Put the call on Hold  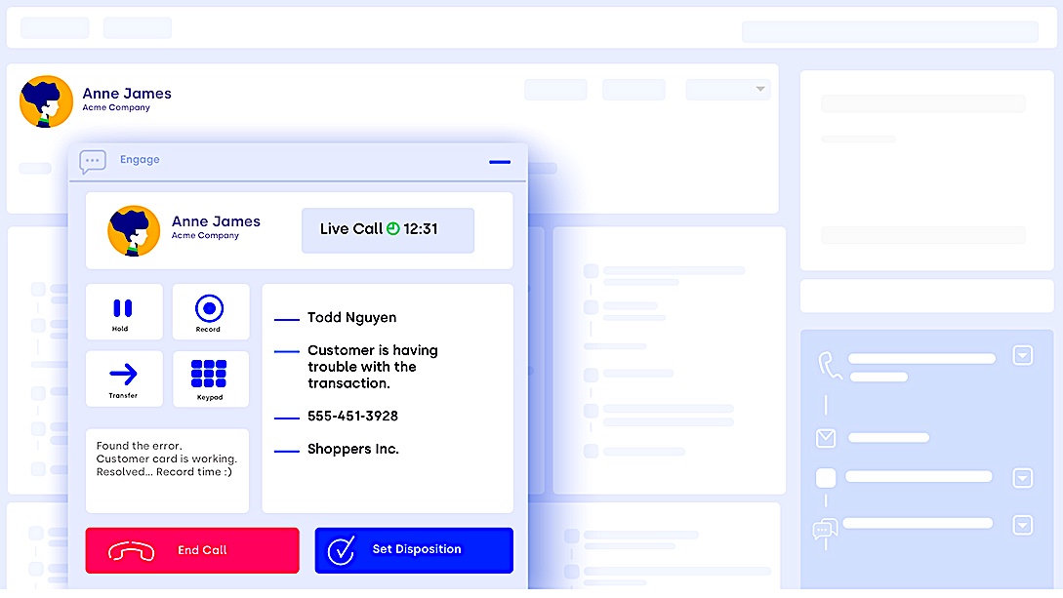point(123,313)
